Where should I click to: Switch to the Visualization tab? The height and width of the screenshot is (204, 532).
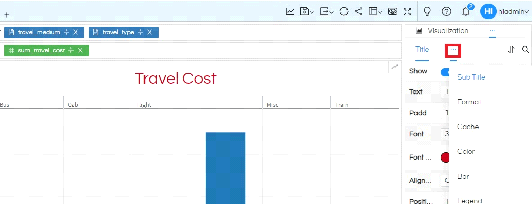442,31
